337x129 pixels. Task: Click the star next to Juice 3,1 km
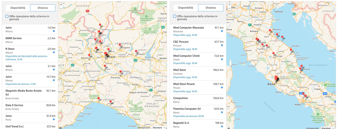(54, 69)
